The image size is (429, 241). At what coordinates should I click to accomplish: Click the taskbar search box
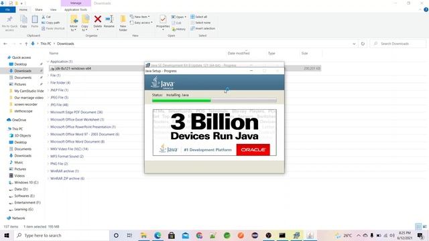pyautogui.click(x=61, y=235)
